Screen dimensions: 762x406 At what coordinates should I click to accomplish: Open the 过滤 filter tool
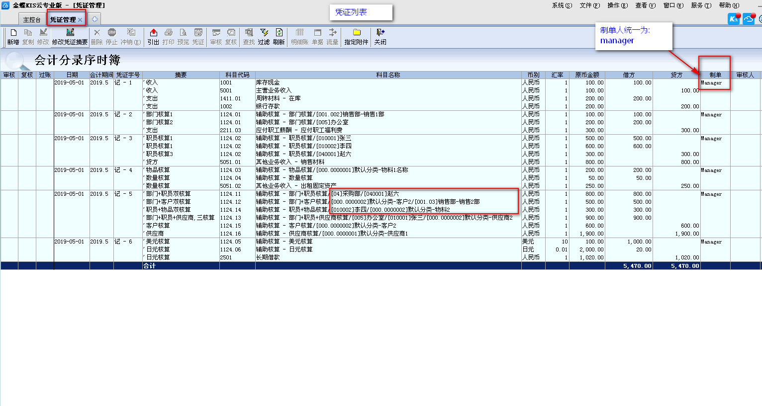point(264,33)
